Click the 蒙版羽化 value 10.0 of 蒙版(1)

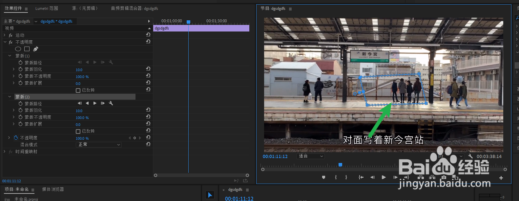click(x=79, y=70)
